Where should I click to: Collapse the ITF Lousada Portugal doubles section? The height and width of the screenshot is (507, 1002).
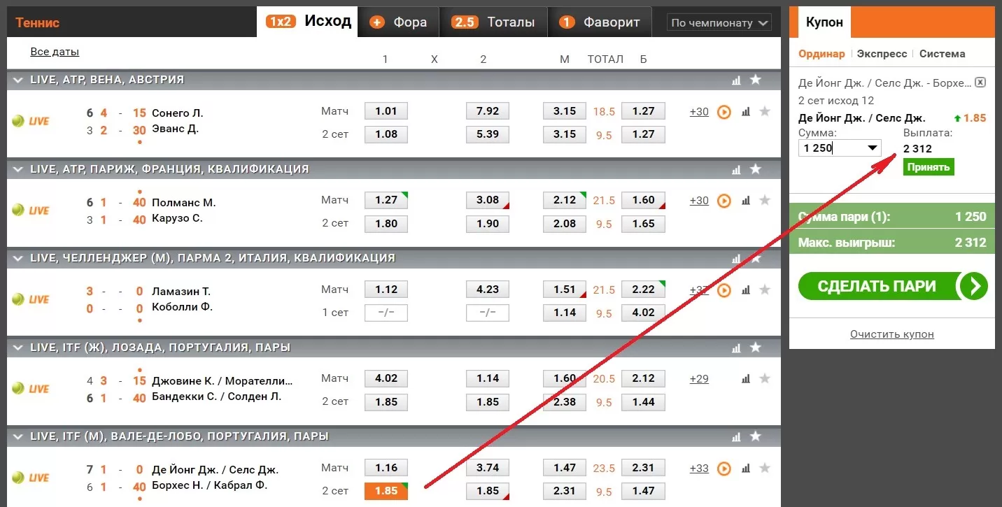click(x=17, y=348)
